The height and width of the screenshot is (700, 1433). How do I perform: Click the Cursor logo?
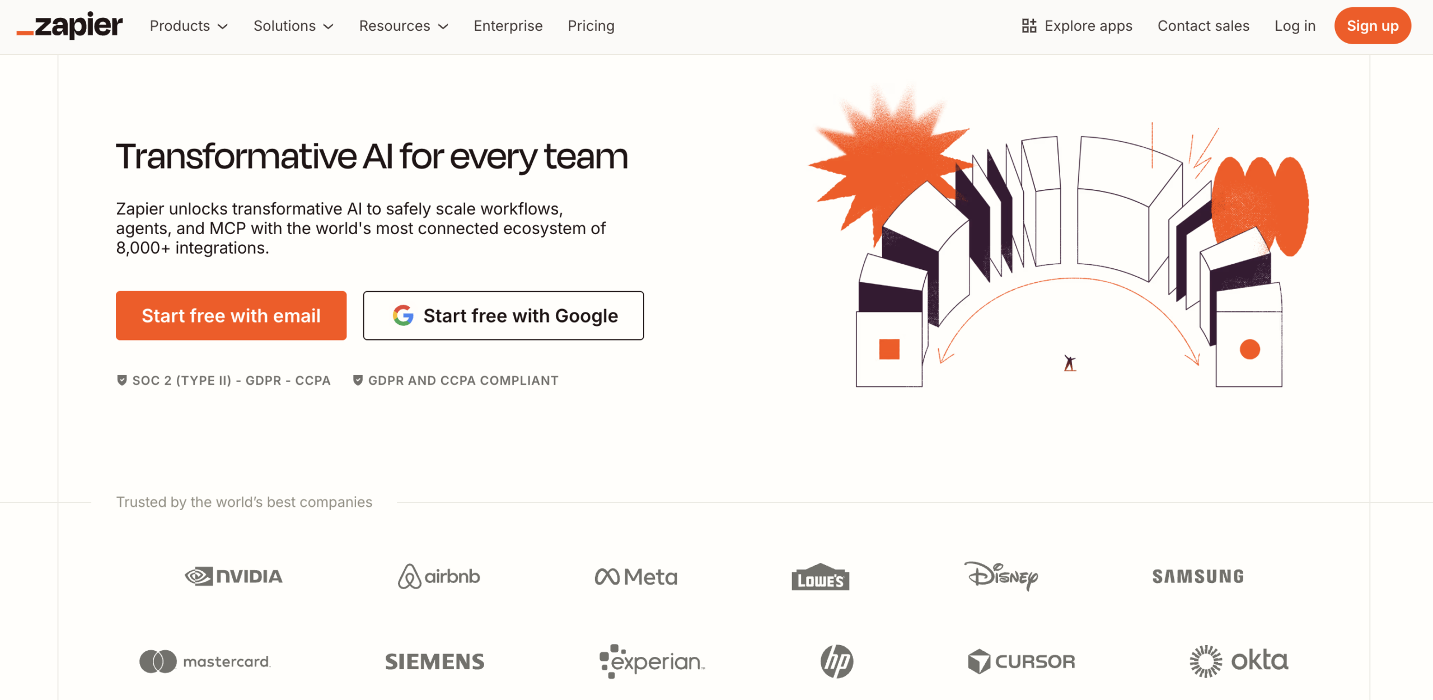pyautogui.click(x=1022, y=661)
